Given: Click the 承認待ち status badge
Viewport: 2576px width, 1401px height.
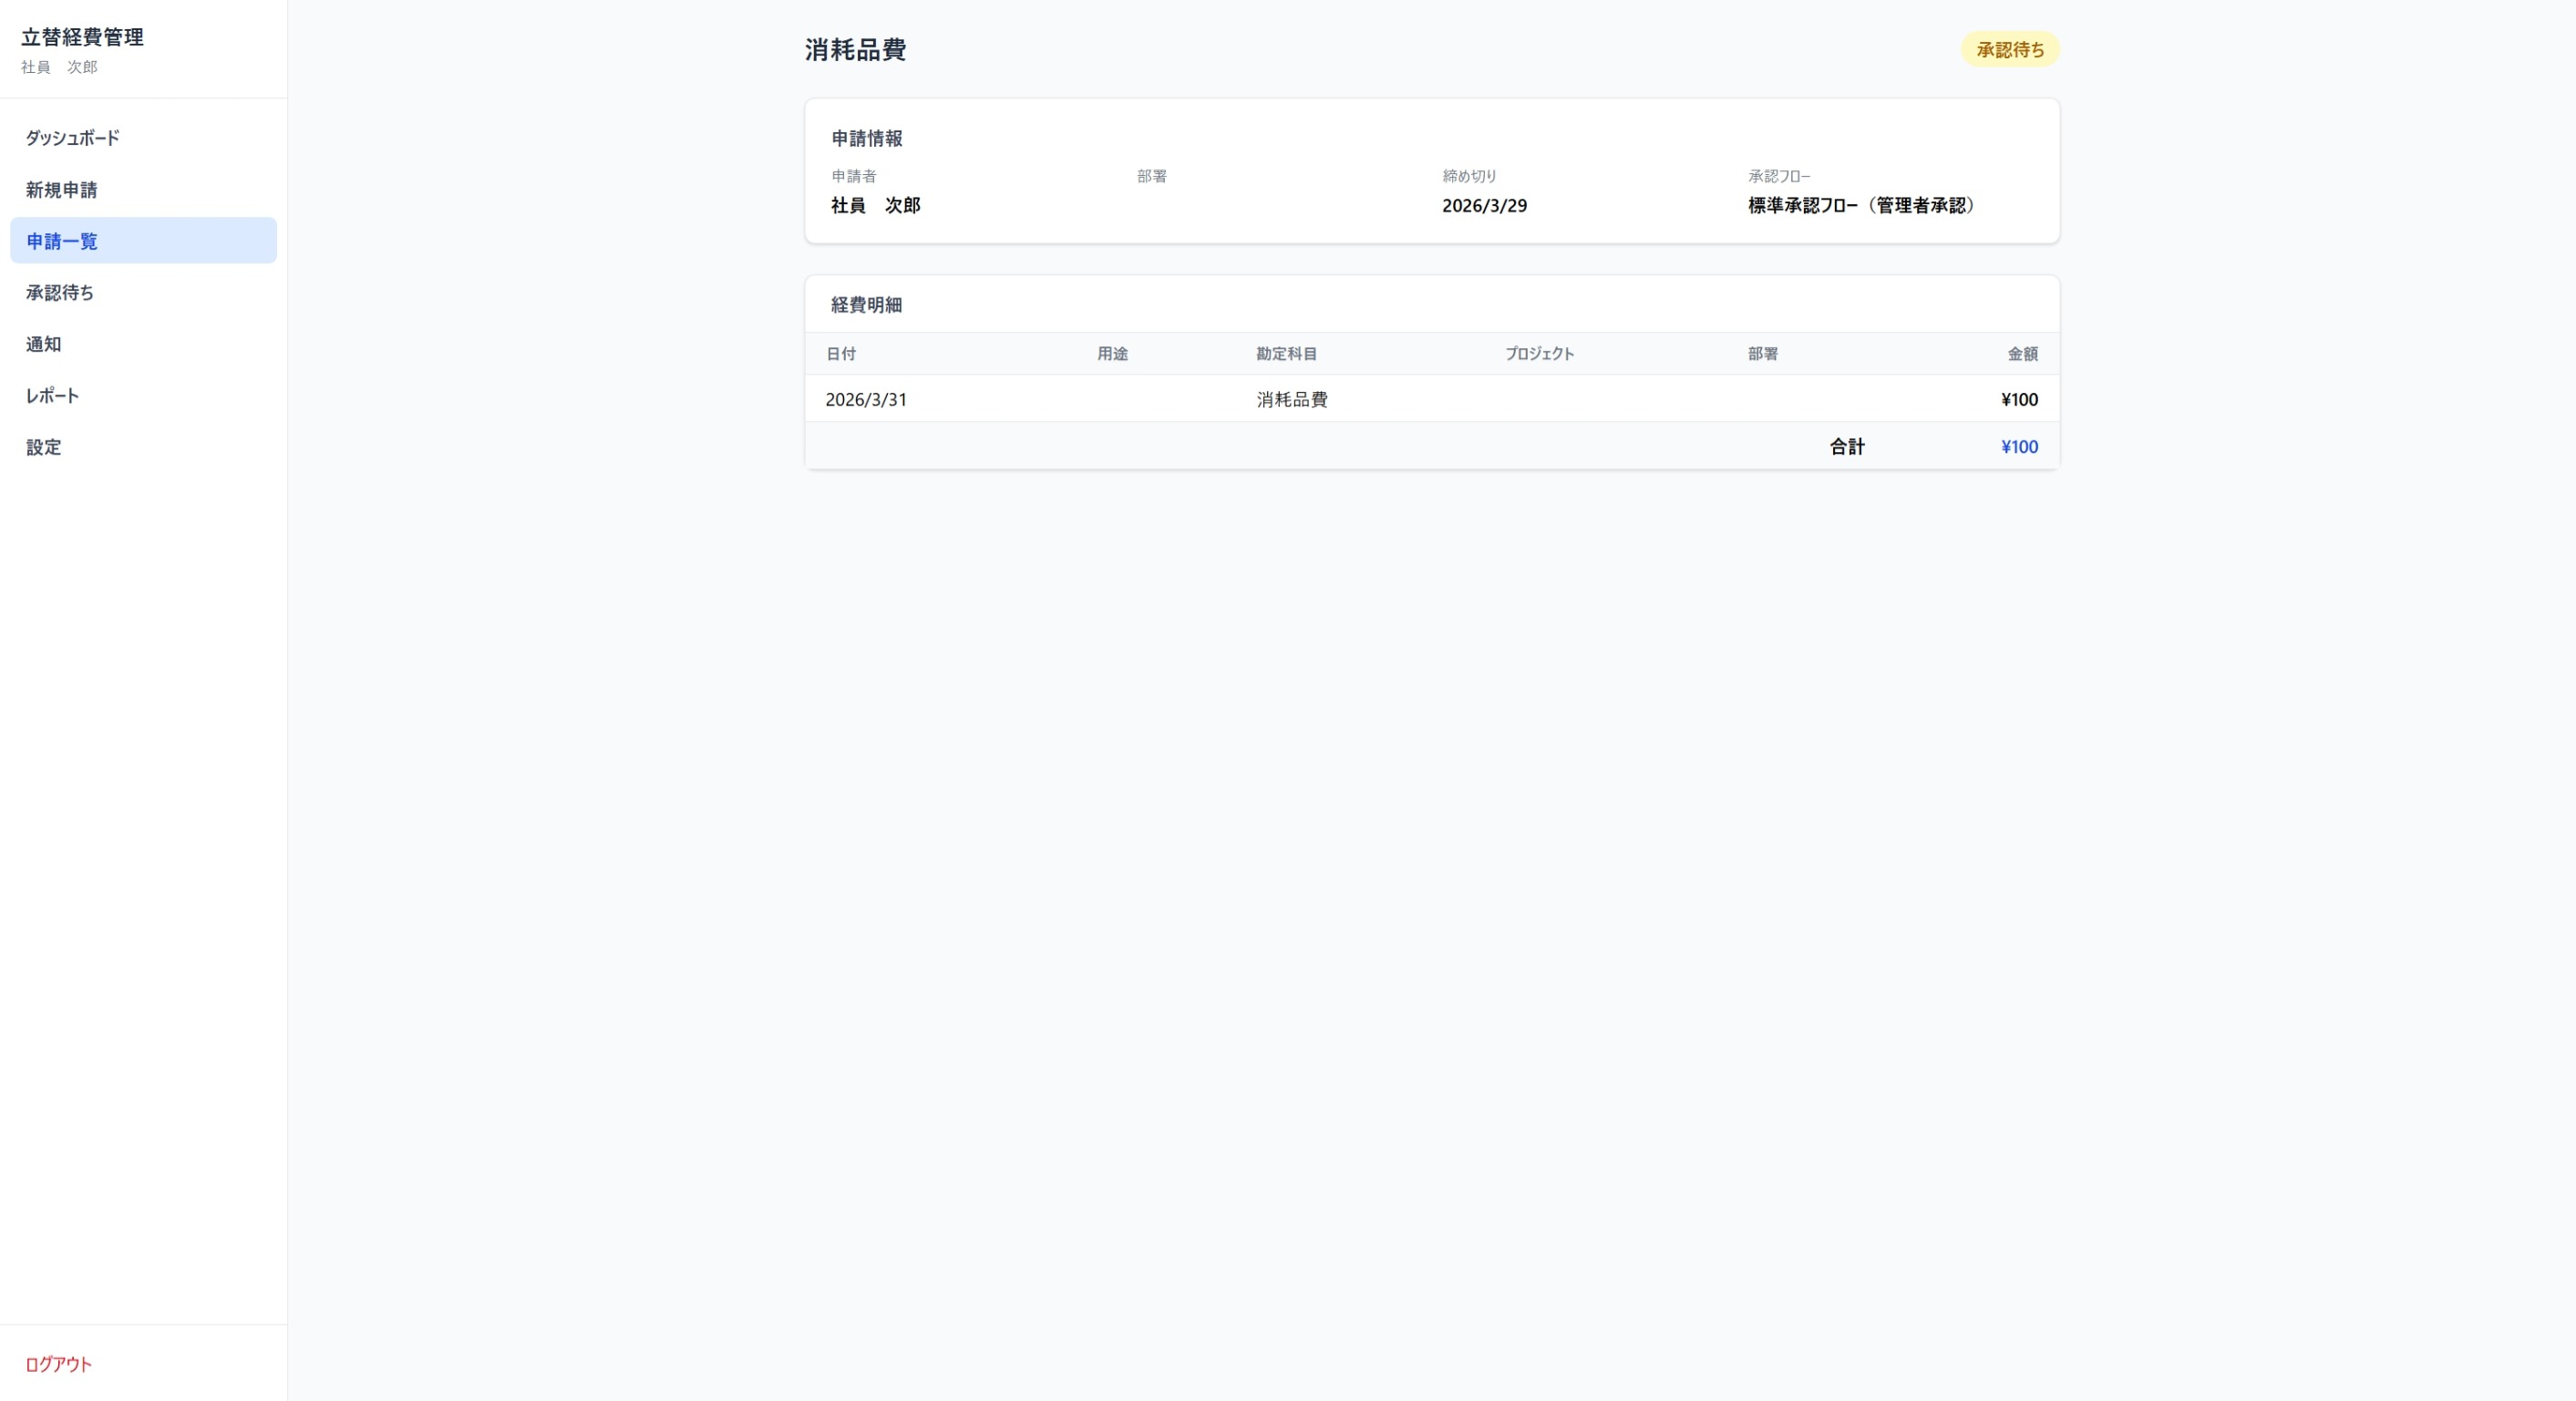Looking at the screenshot, I should [x=2010, y=48].
